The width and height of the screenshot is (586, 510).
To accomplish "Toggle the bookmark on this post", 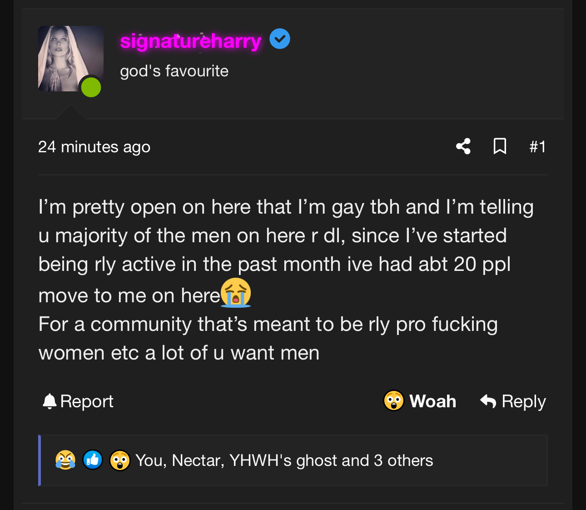I will pos(500,146).
